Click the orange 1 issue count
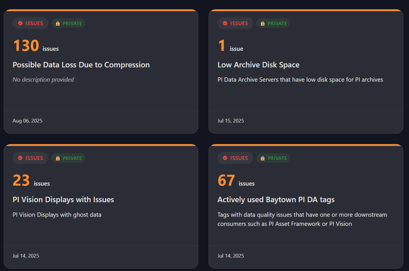Image resolution: width=409 pixels, height=271 pixels. tap(222, 46)
